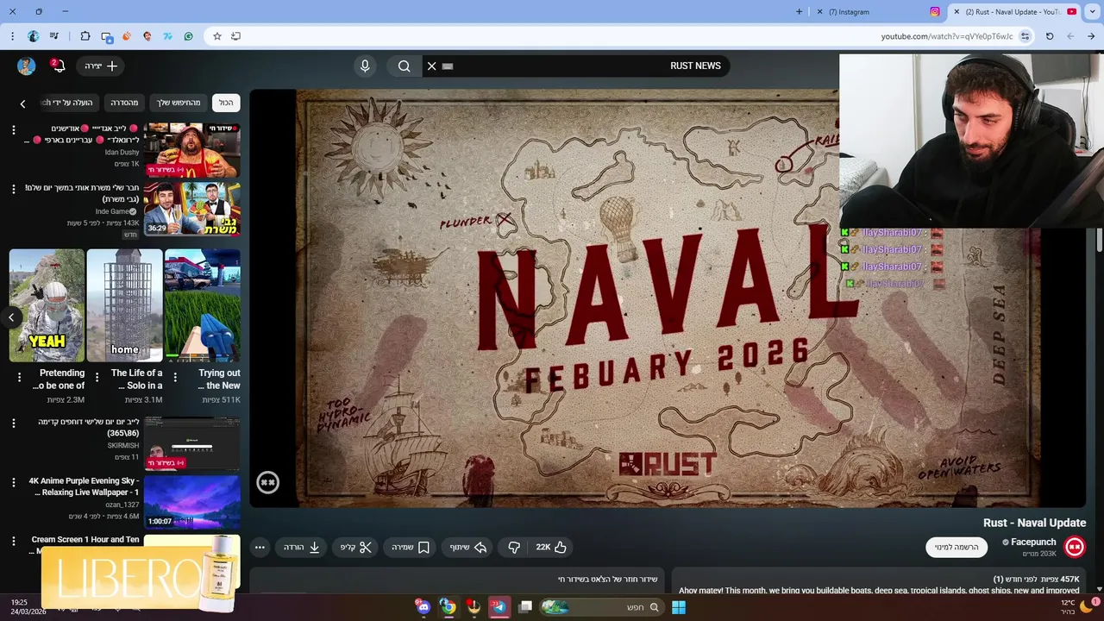The height and width of the screenshot is (621, 1104).
Task: Like the video with 22K likes
Action: pos(550,547)
